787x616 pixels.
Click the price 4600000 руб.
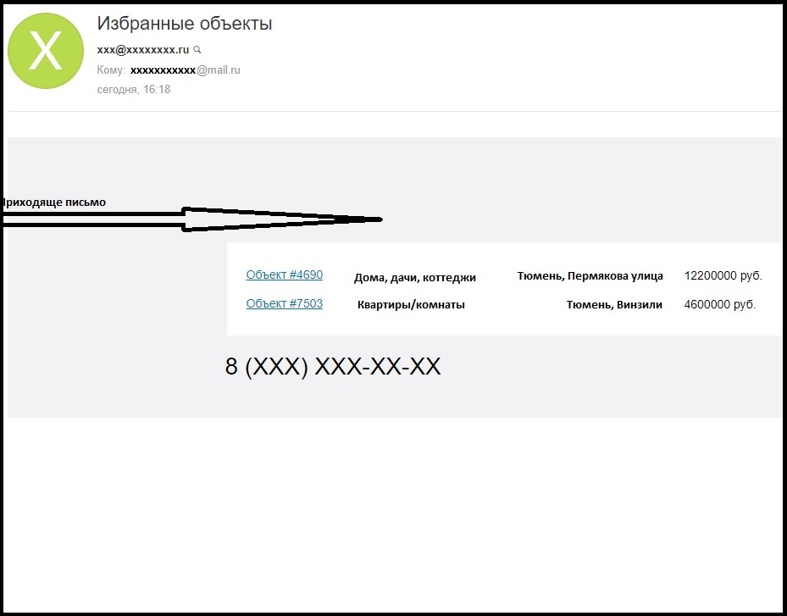tap(720, 304)
